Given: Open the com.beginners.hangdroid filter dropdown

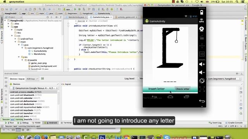Looking at the screenshot, I should 224,79.
